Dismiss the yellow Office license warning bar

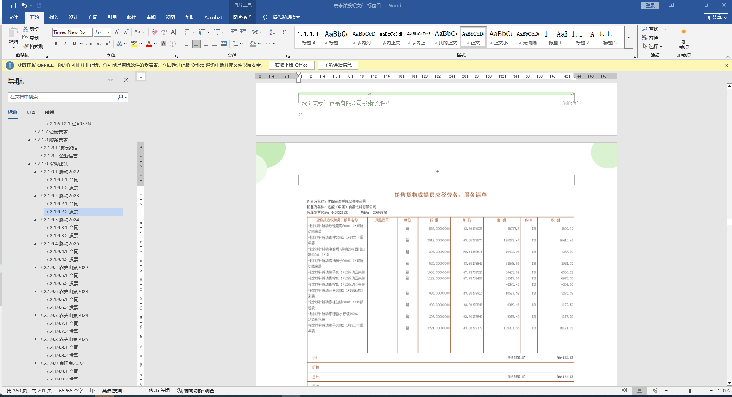coord(727,65)
